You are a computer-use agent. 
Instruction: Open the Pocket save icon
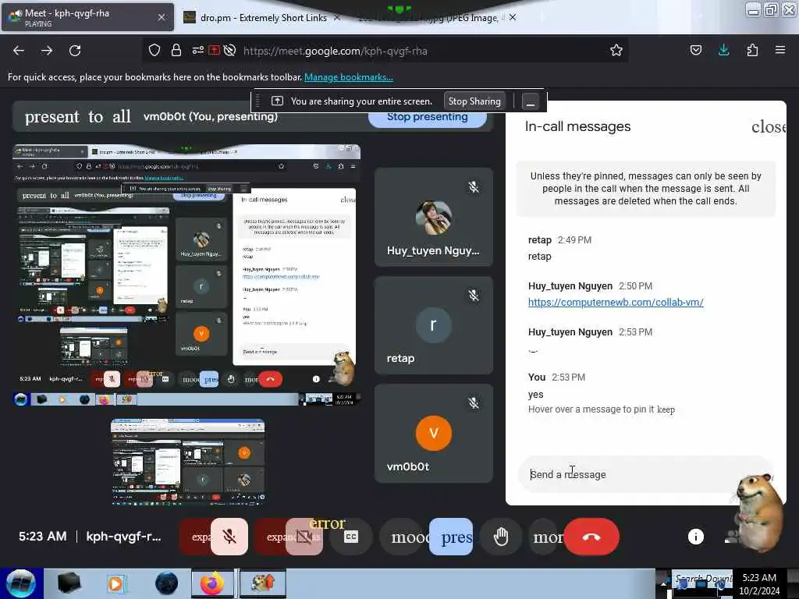click(695, 50)
